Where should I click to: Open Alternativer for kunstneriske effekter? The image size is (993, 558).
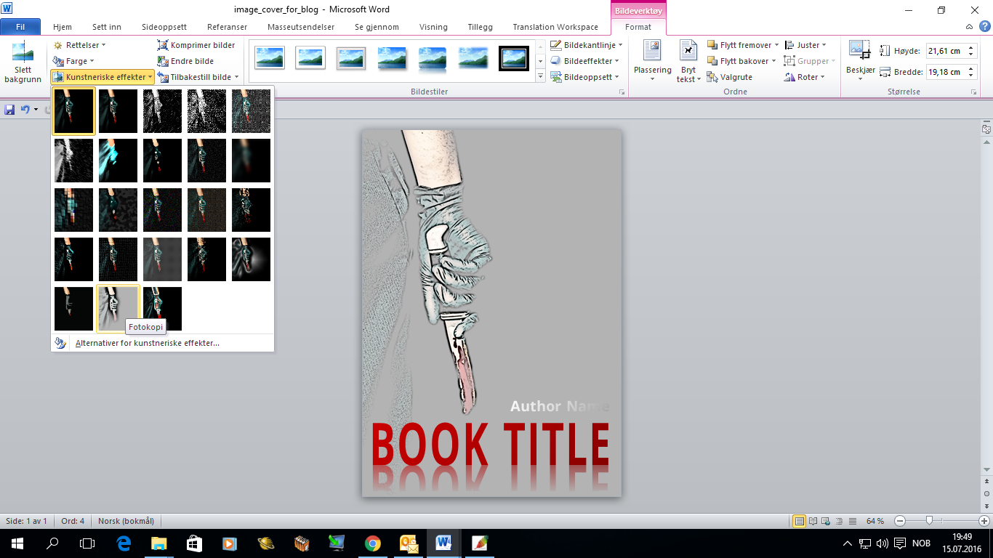click(x=147, y=343)
